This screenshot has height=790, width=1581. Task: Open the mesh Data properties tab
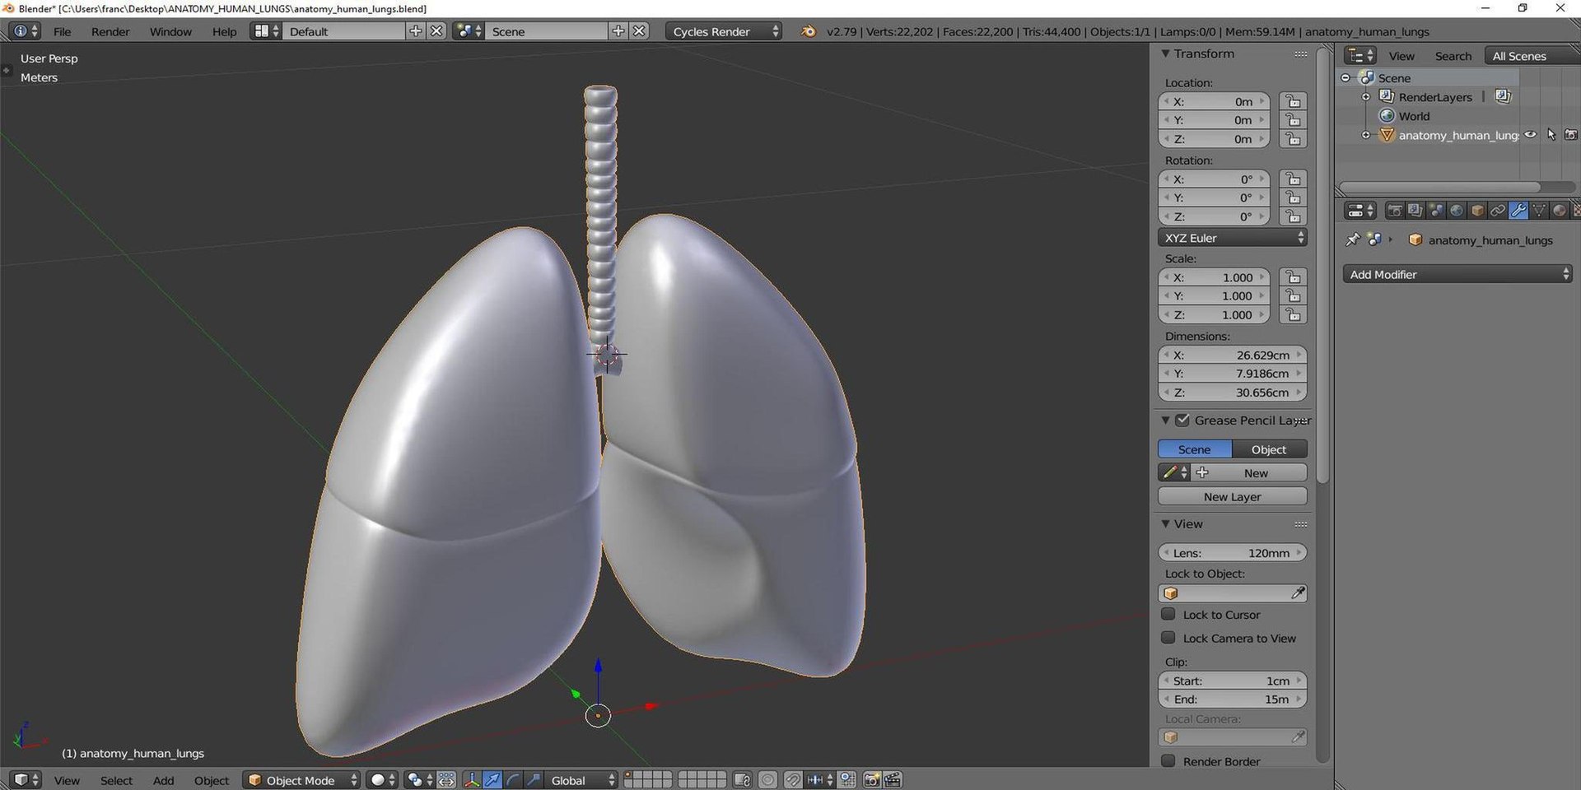pyautogui.click(x=1539, y=211)
